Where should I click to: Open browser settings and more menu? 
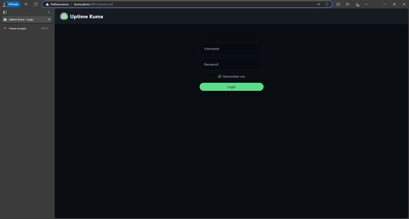pyautogui.click(x=366, y=4)
